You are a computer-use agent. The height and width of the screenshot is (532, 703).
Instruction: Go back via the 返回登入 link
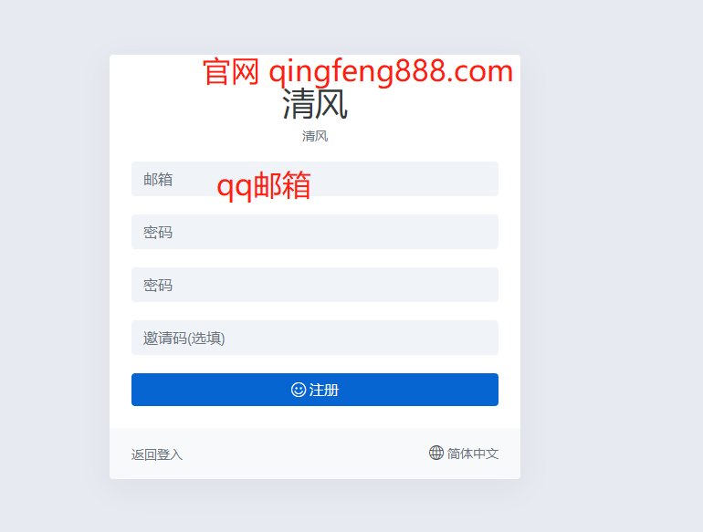tap(157, 454)
